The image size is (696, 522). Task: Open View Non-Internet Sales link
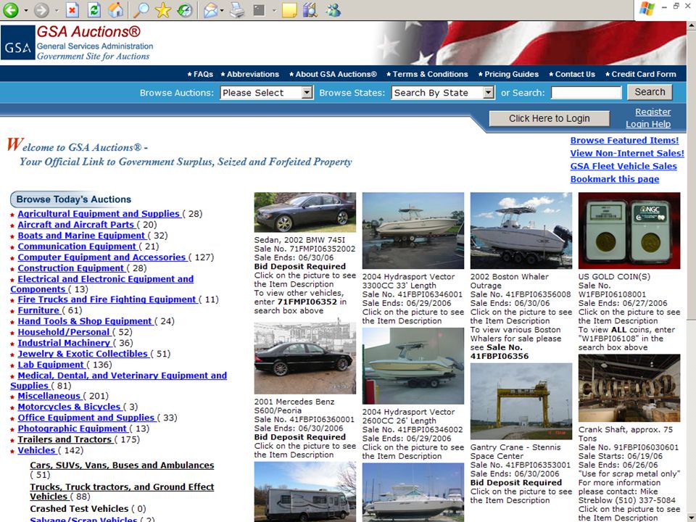627,153
